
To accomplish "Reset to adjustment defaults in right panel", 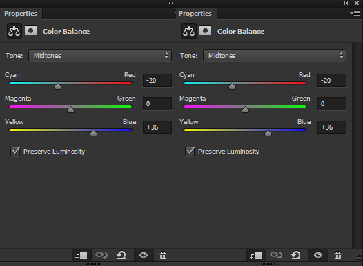I will click(x=296, y=255).
